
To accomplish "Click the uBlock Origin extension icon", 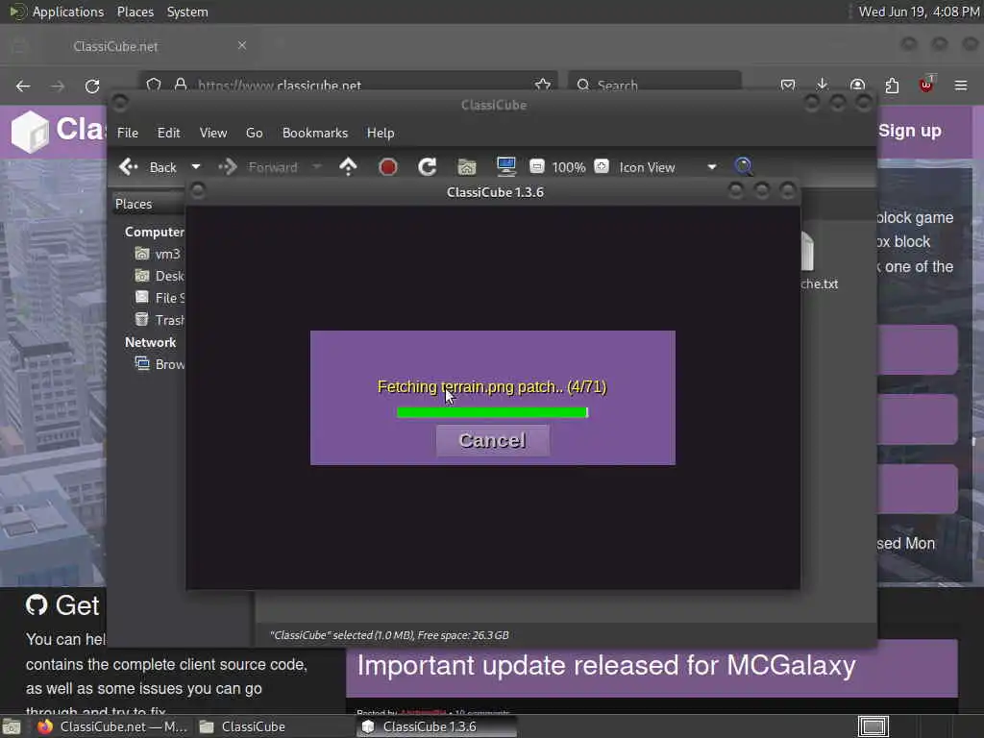I will tap(926, 86).
